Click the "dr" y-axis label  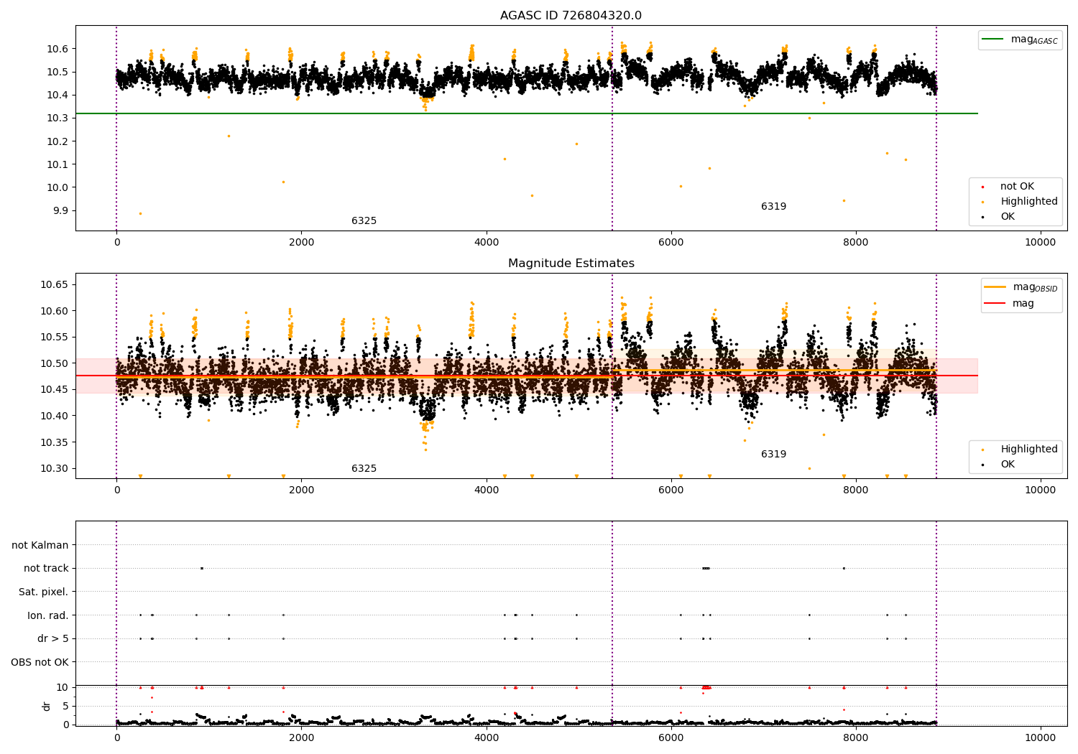tap(47, 706)
